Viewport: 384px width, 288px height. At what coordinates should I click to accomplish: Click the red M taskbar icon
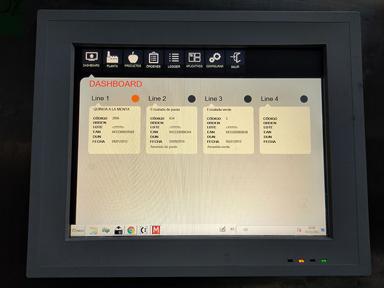(155, 230)
